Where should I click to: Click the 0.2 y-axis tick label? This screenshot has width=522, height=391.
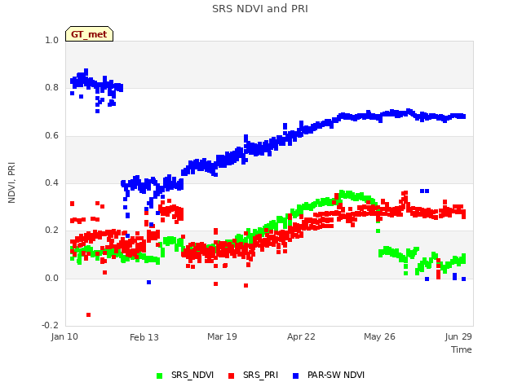pyautogui.click(x=51, y=231)
